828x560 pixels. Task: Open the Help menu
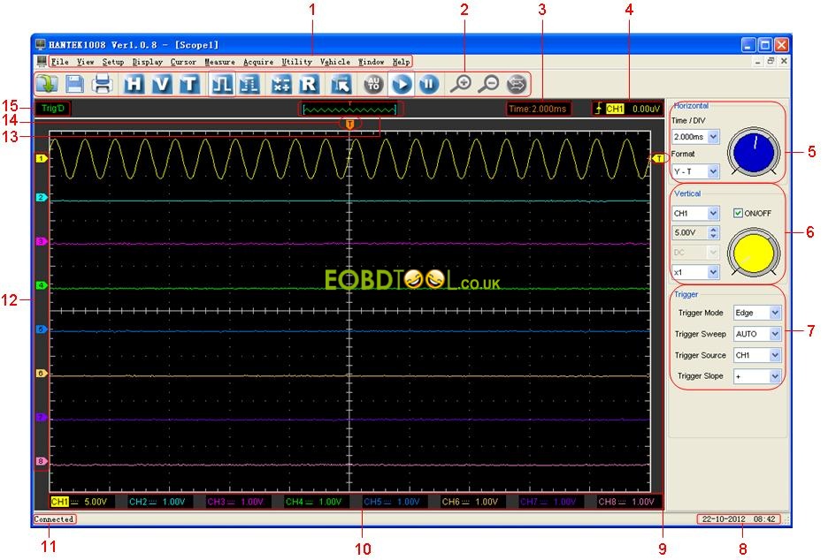tap(402, 62)
